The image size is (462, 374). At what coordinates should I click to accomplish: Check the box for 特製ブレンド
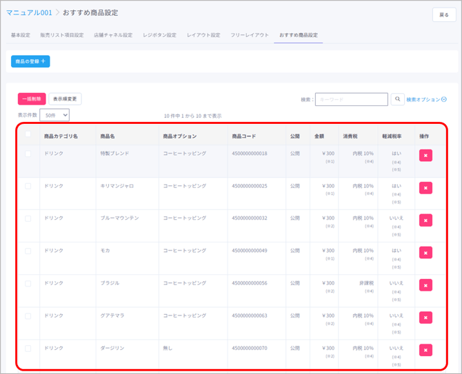coord(28,154)
